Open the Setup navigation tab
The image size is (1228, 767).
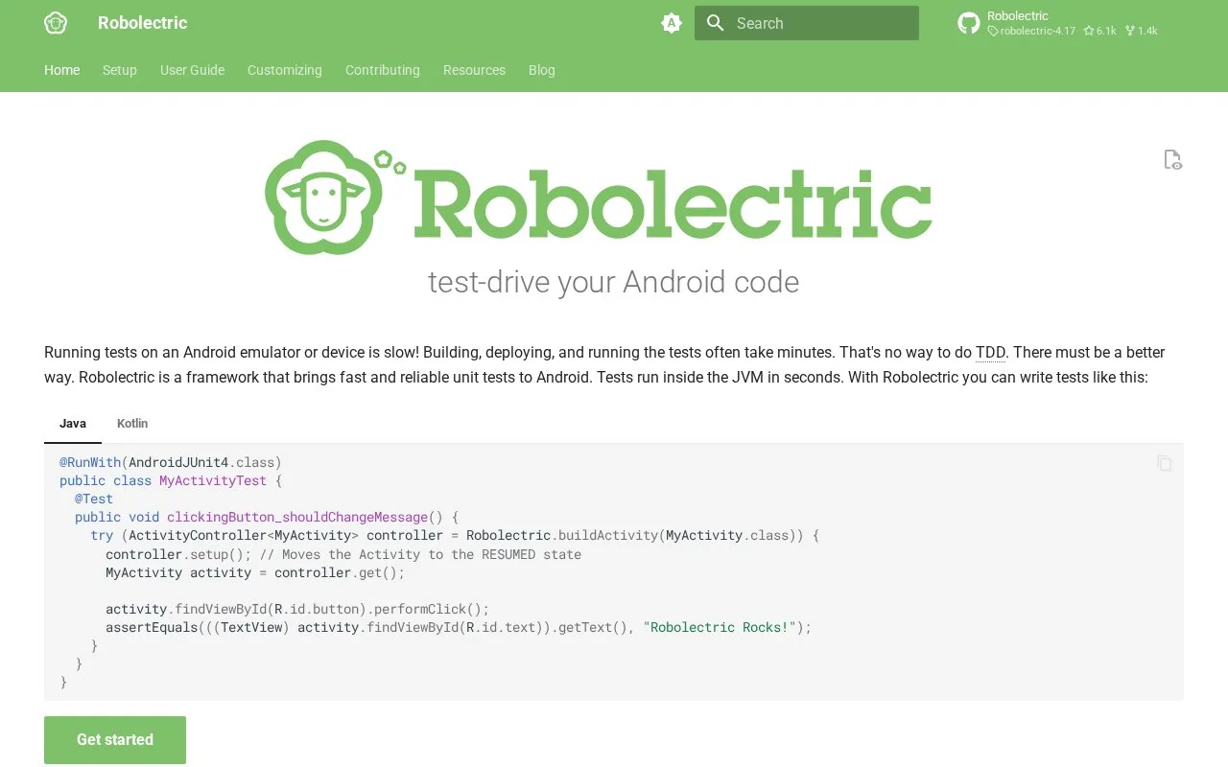click(120, 70)
